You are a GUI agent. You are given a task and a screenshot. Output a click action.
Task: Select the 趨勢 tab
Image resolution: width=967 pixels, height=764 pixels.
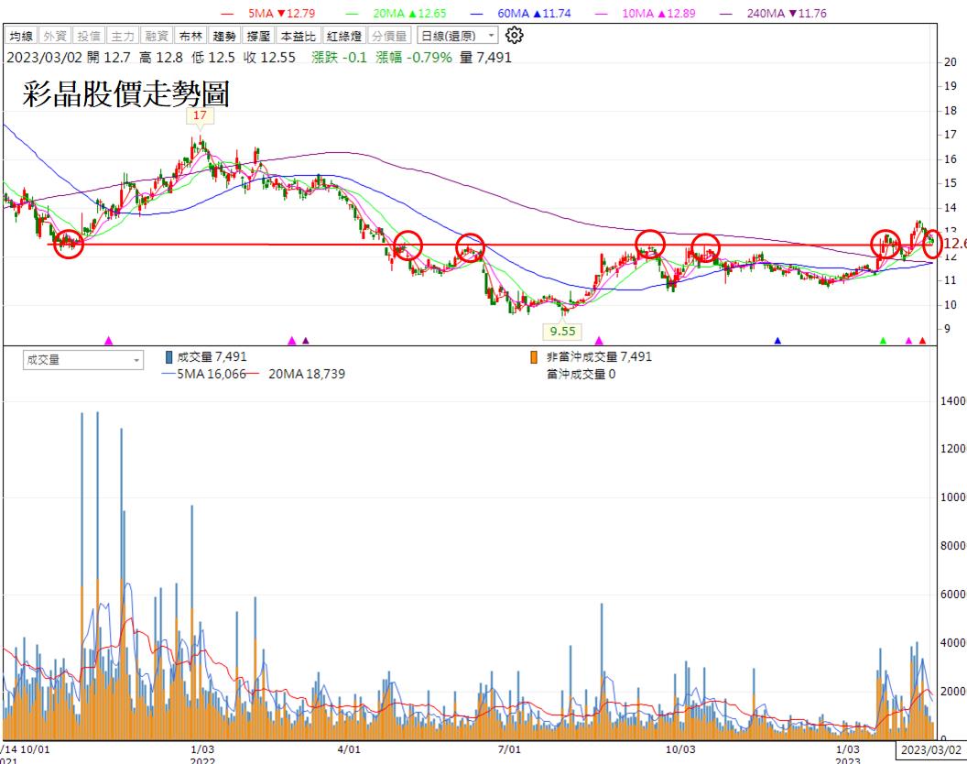[223, 36]
